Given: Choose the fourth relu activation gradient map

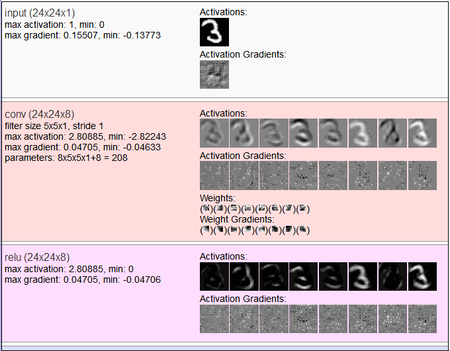Looking at the screenshot, I should coord(304,319).
